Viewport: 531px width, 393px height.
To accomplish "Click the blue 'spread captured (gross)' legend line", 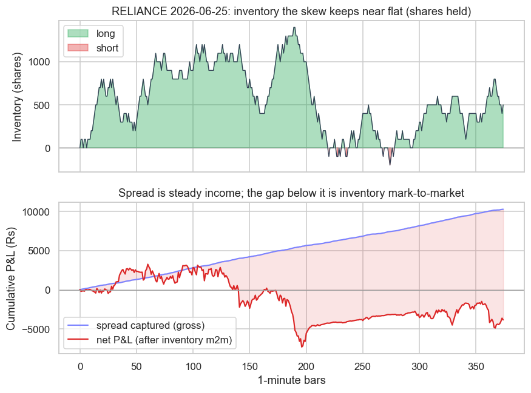I will pos(78,325).
